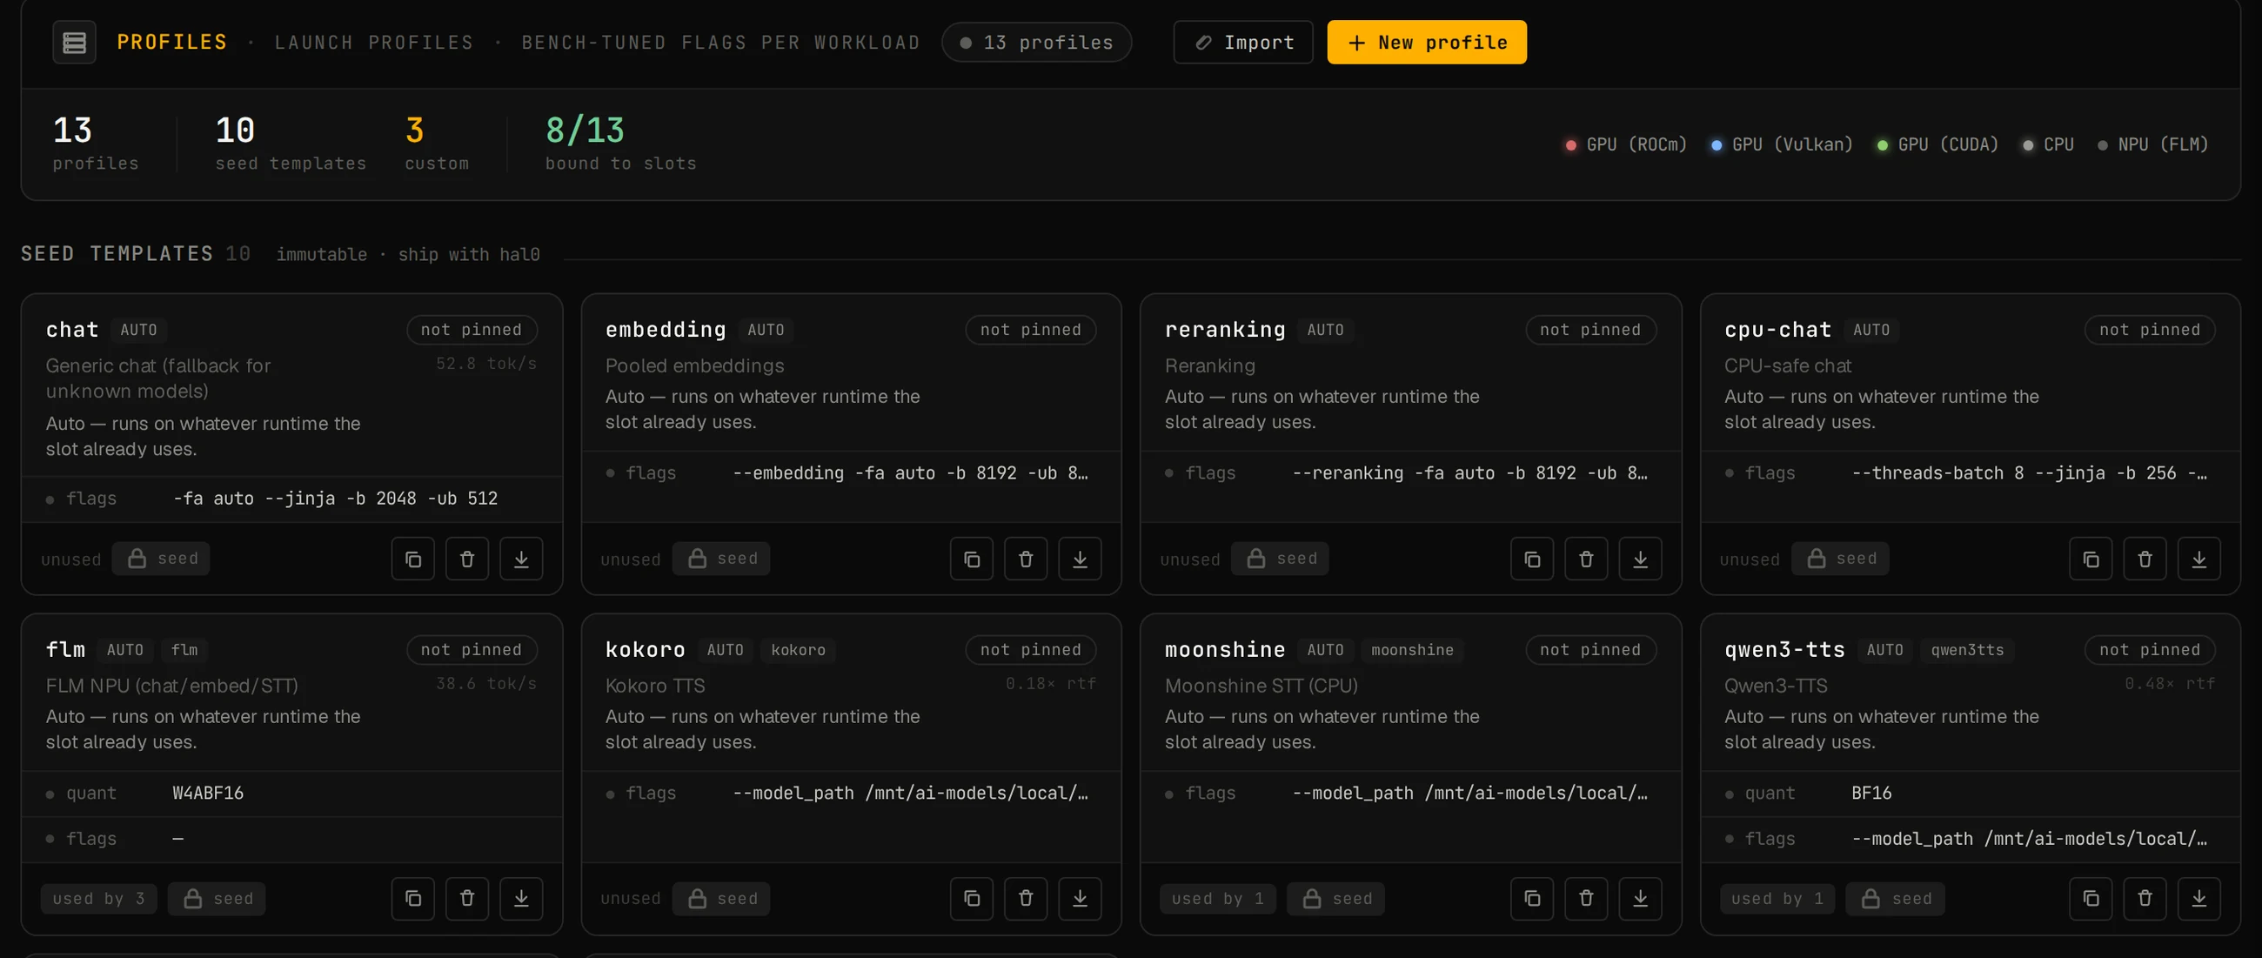Image resolution: width=2262 pixels, height=958 pixels.
Task: Delete the moonshine profile
Action: point(1586,899)
